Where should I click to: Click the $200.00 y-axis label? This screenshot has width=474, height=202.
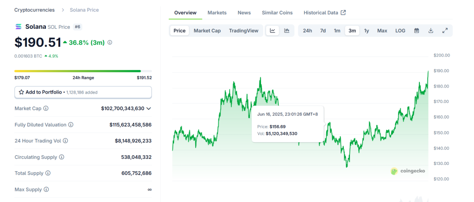coord(442,55)
